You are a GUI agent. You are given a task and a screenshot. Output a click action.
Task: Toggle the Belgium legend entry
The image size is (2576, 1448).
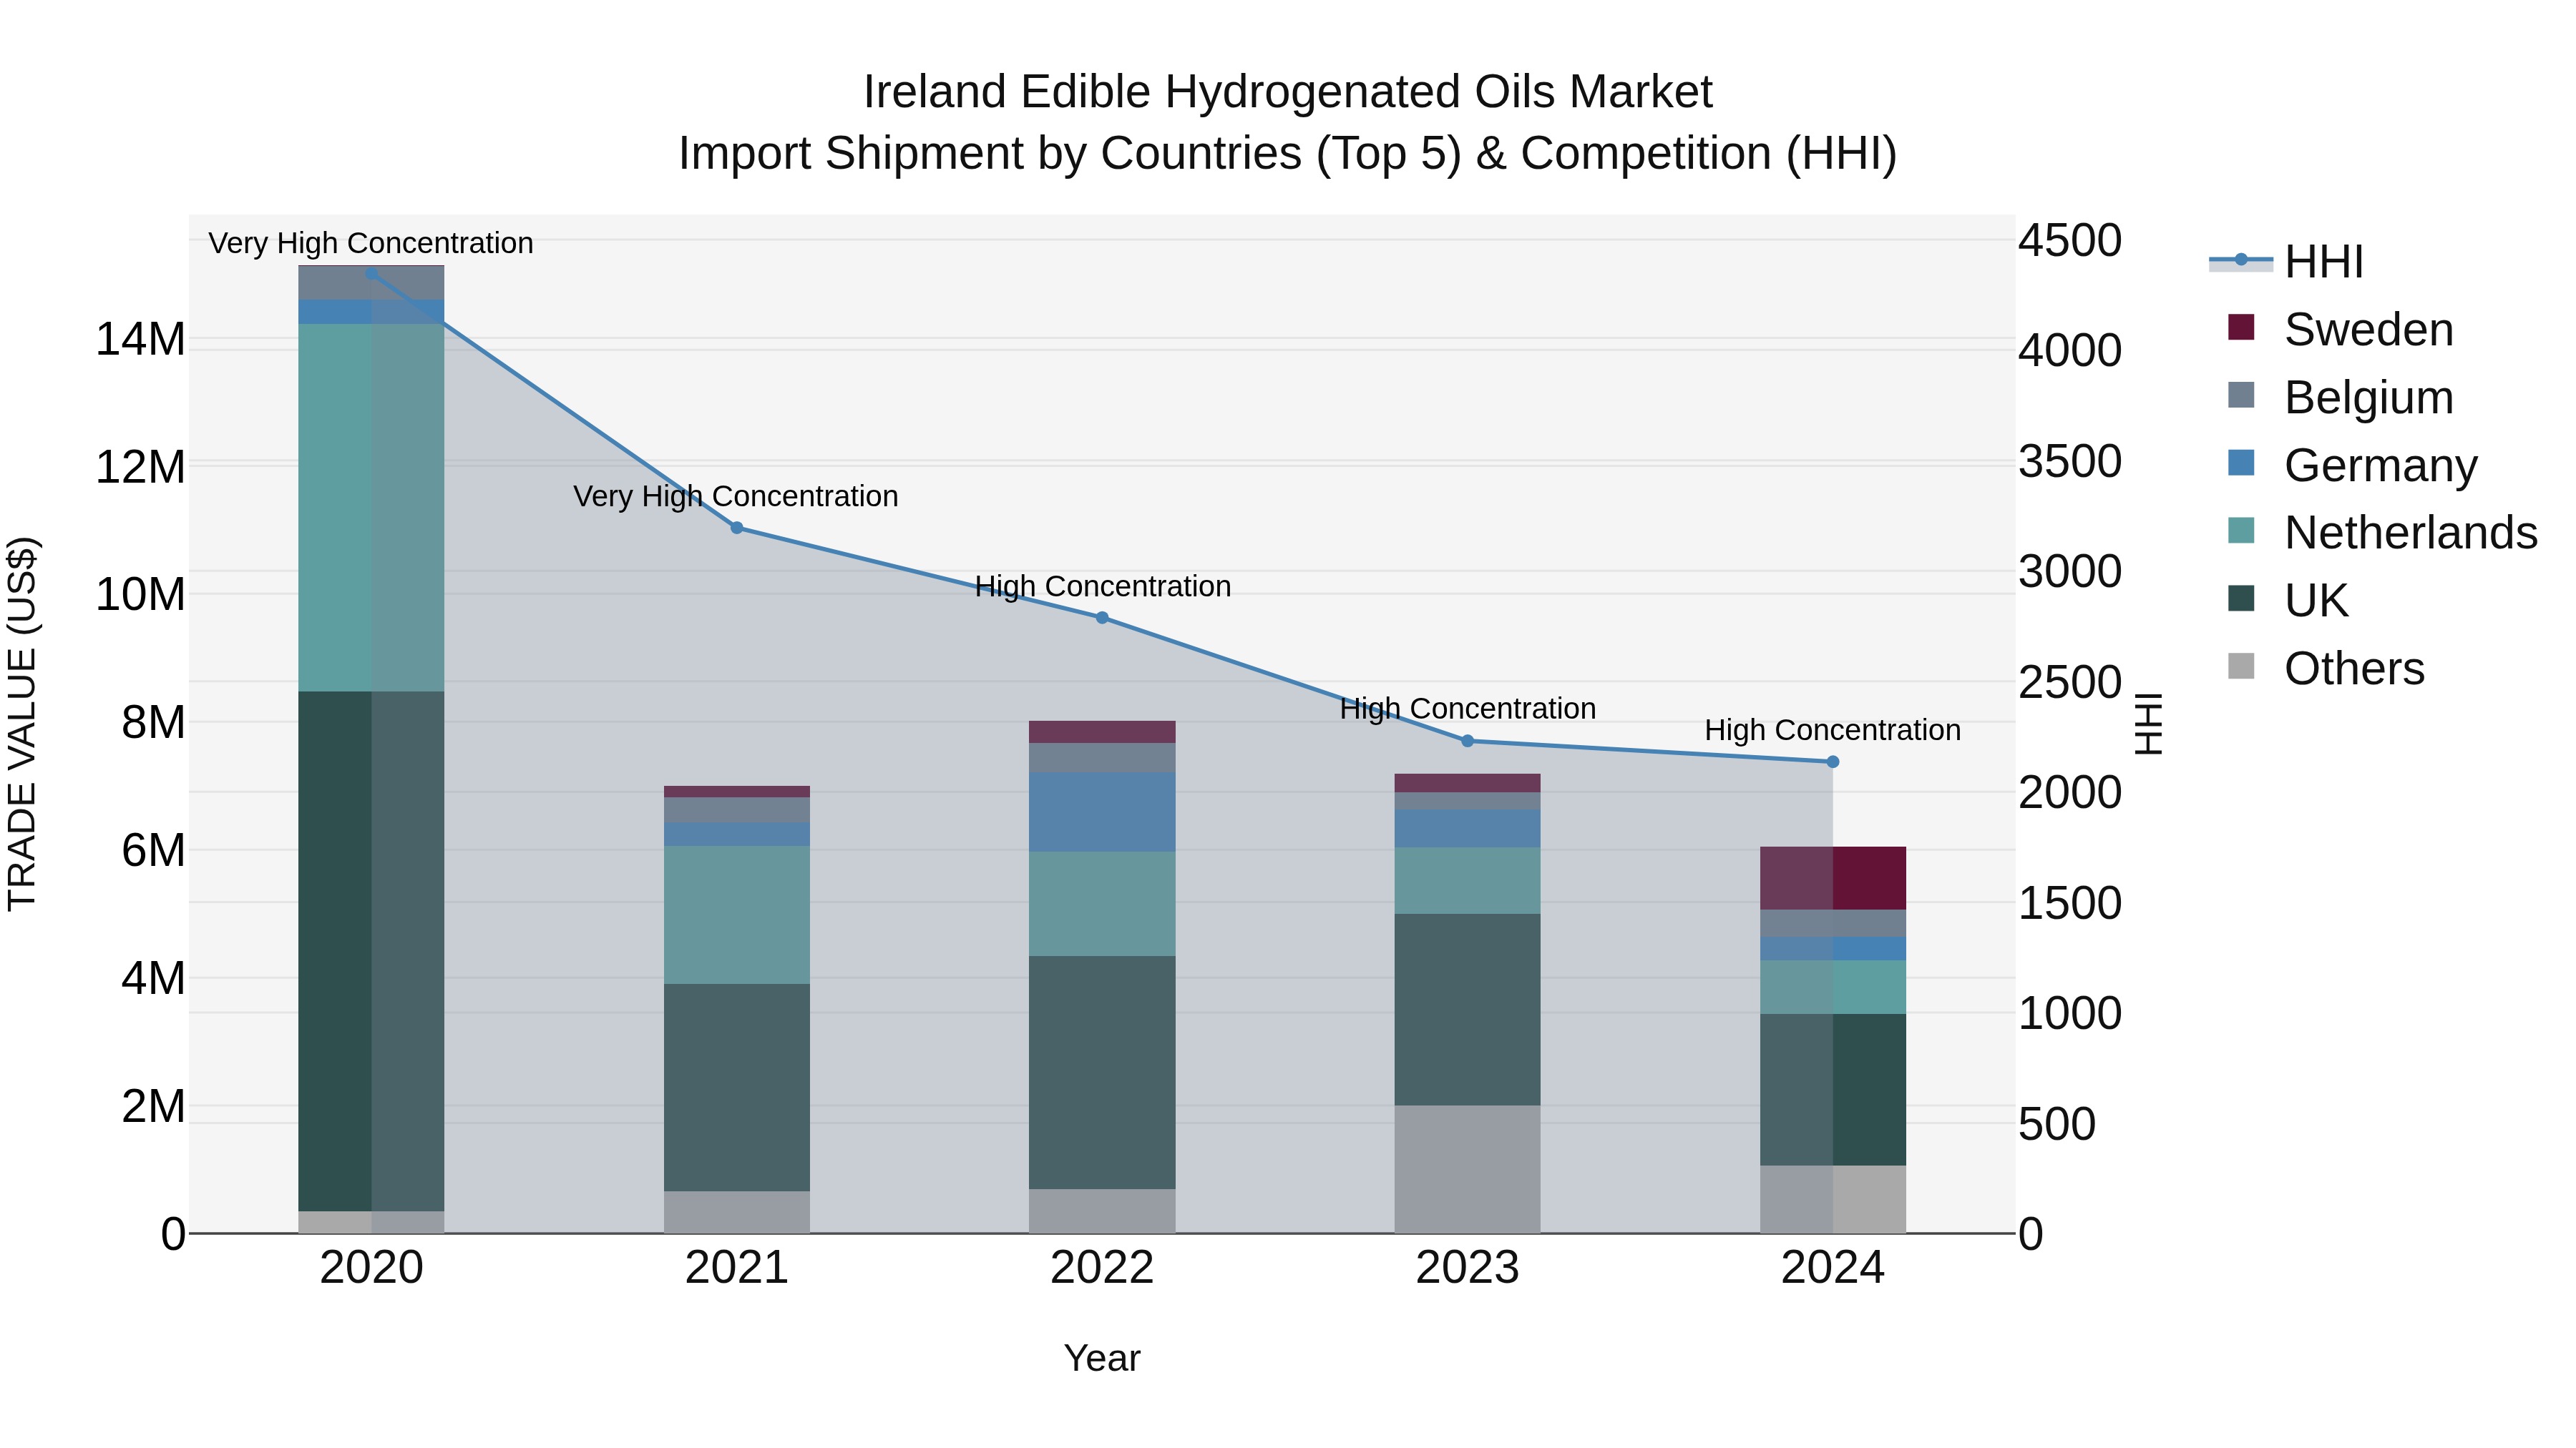2340,397
